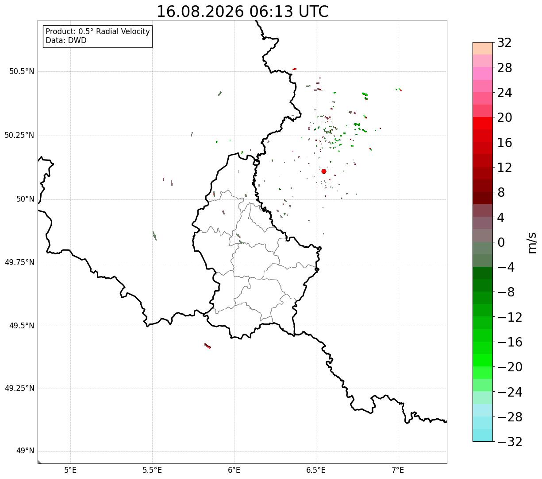Image resolution: width=542 pixels, height=479 pixels.
Task: Click the peach 32 m/s colorbar top swatch
Action: 482,48
